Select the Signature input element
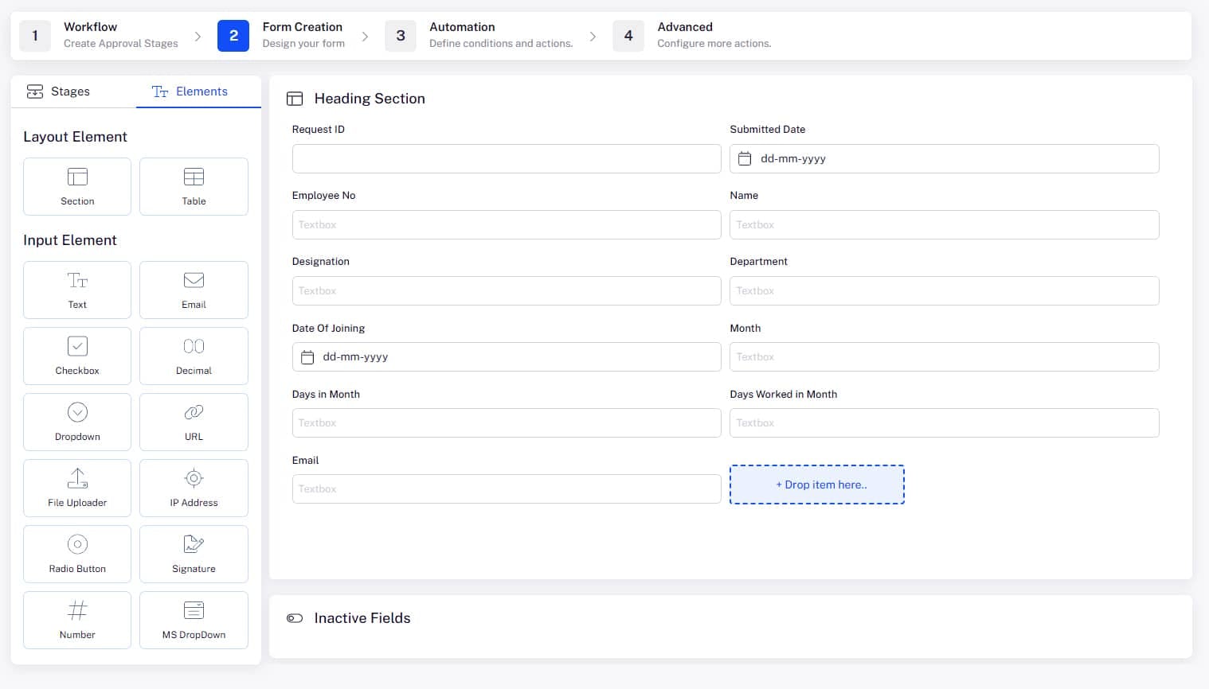 (x=194, y=554)
